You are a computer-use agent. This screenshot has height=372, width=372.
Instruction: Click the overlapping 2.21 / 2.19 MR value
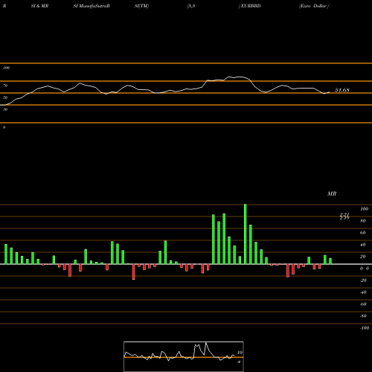[344, 216]
